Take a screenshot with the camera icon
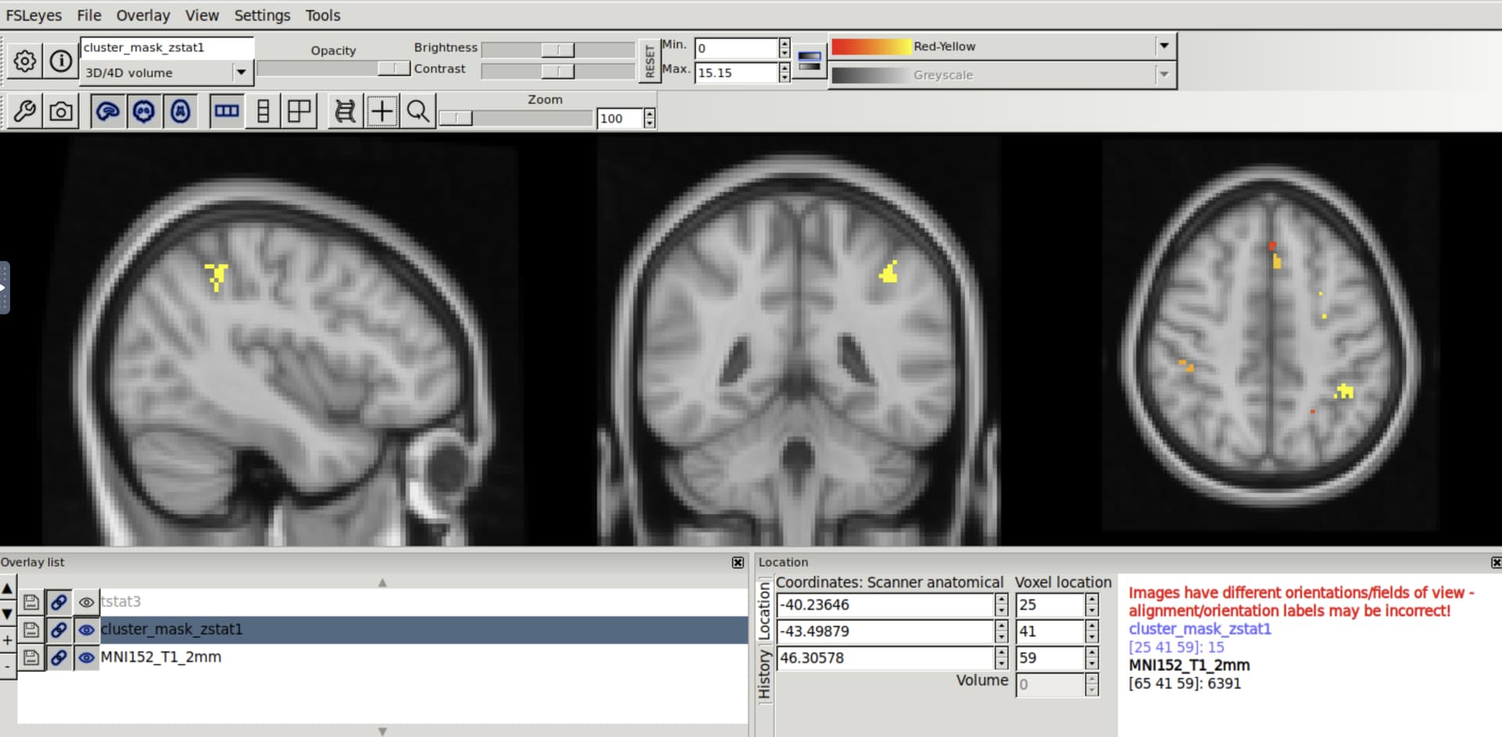Screen dimensions: 1502x737 [x=61, y=112]
